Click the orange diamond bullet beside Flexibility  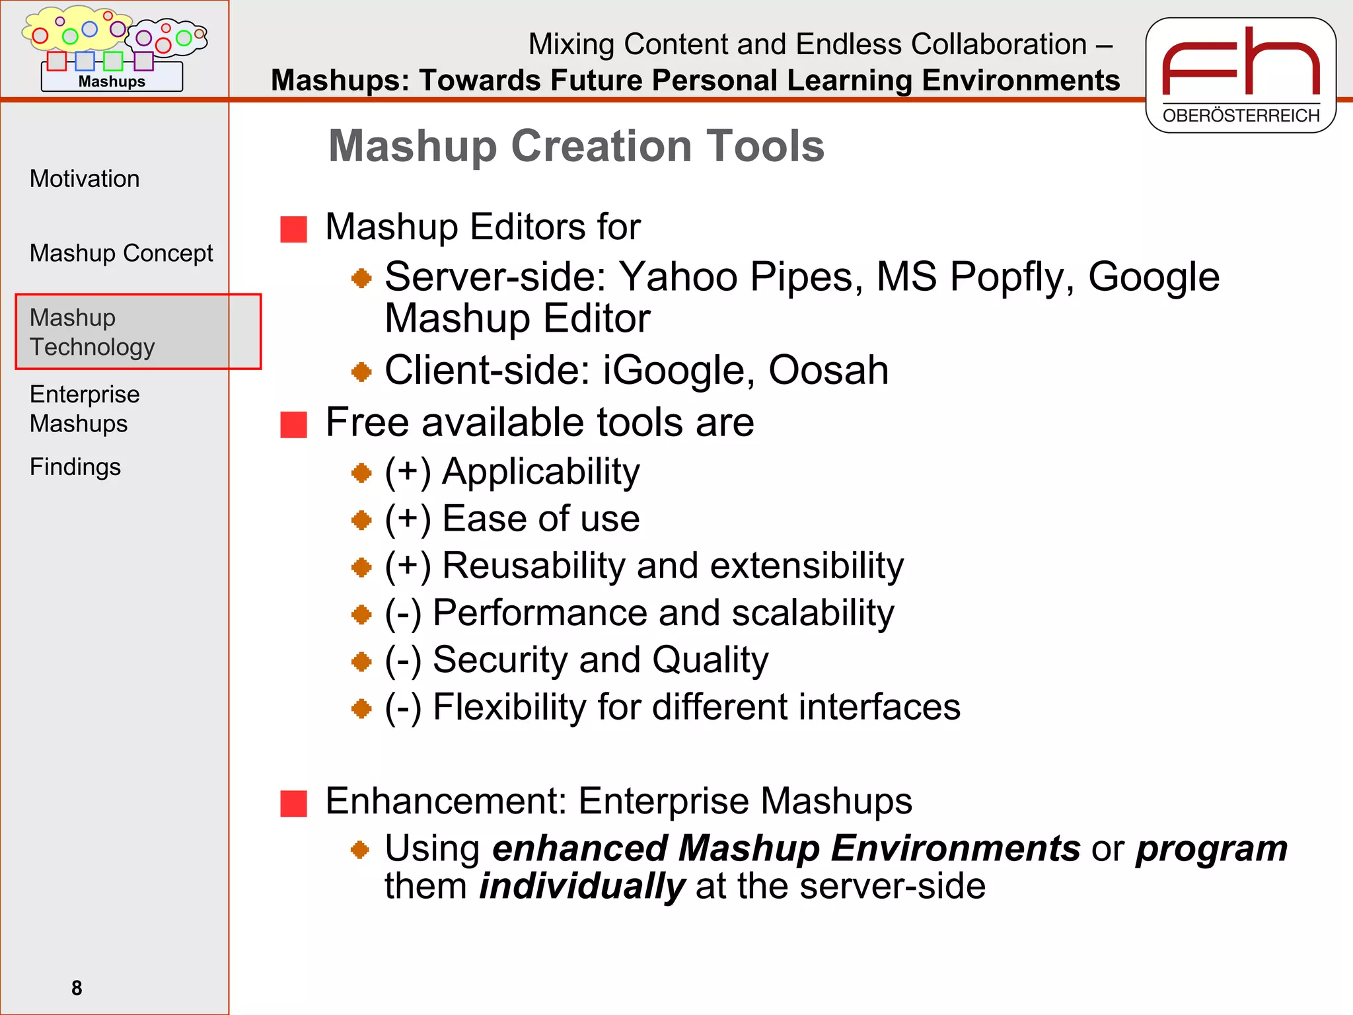361,709
